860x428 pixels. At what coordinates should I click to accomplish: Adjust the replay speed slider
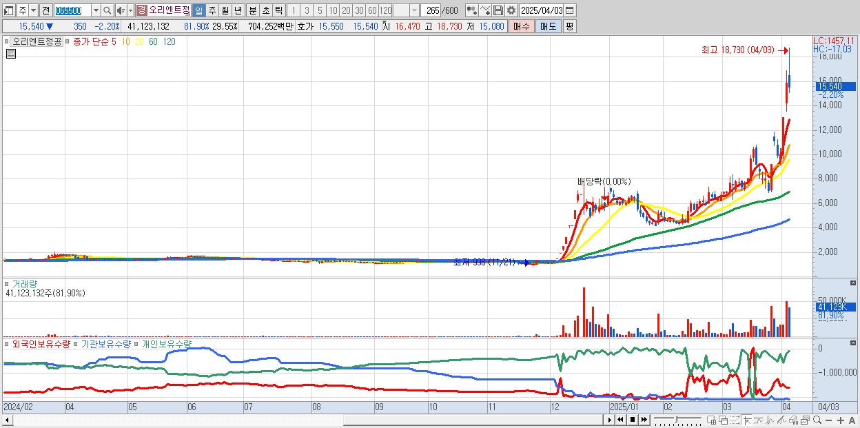[x=677, y=420]
